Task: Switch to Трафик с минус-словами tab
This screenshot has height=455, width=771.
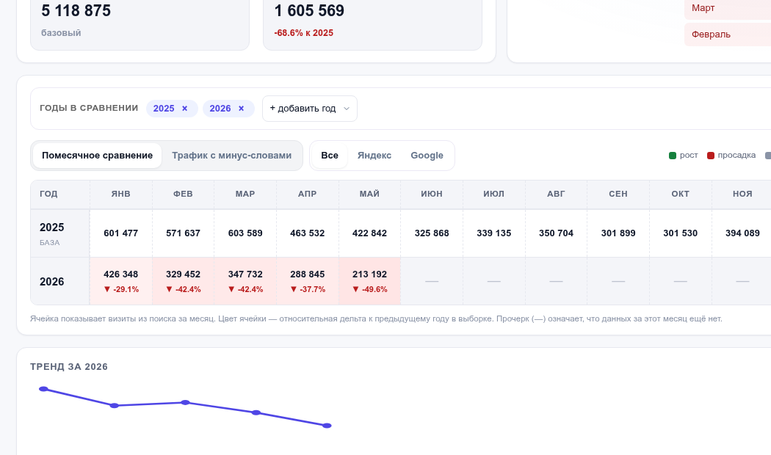Action: (231, 156)
